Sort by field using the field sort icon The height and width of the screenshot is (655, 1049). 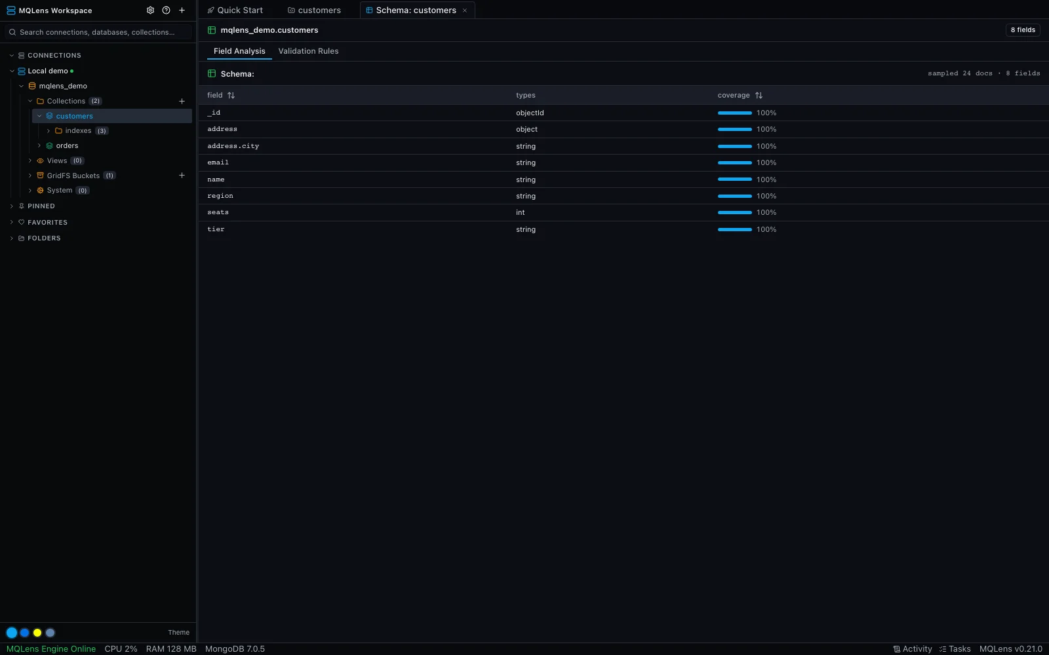(231, 96)
